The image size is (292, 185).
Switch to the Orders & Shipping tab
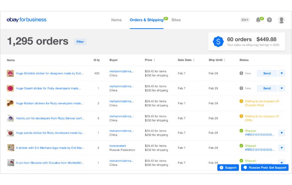click(x=147, y=20)
